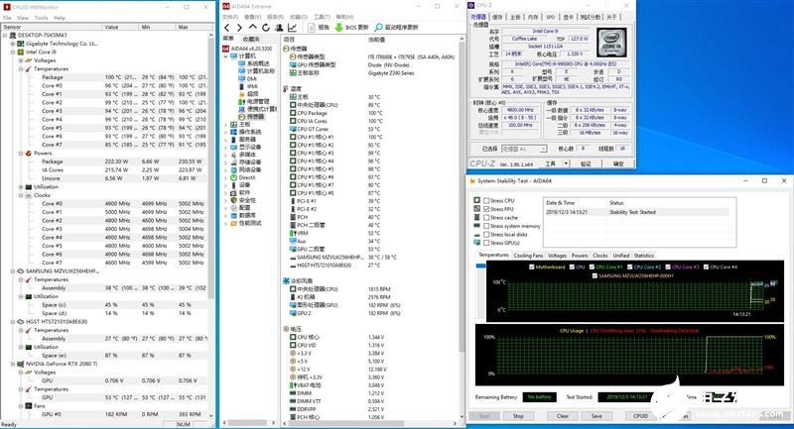Click the AIDA64 horizontal scrollbar at bottom

(x=346, y=423)
